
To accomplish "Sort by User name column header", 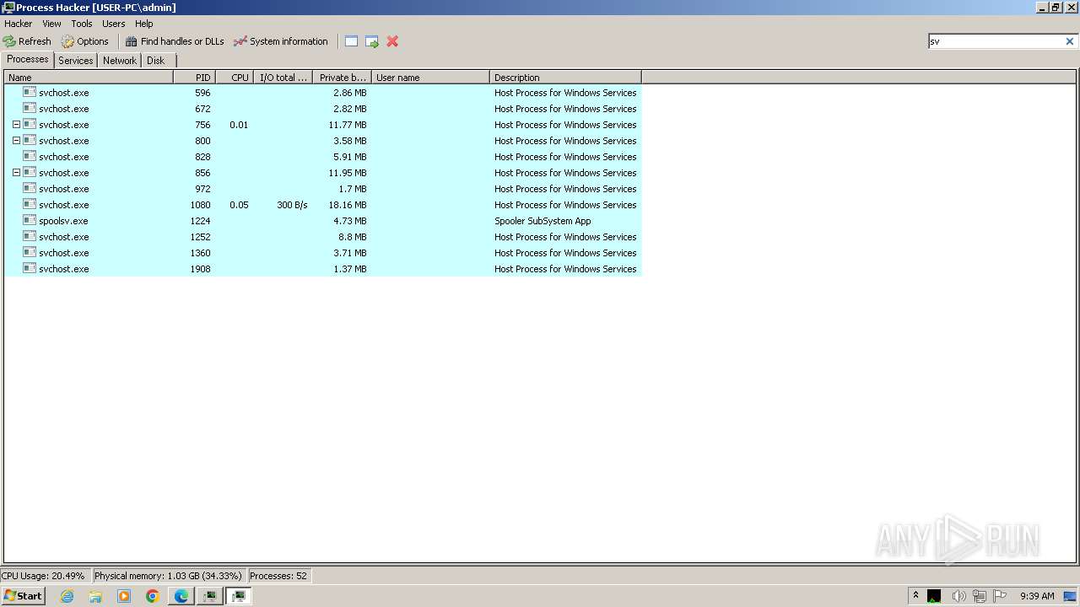I will coord(430,78).
